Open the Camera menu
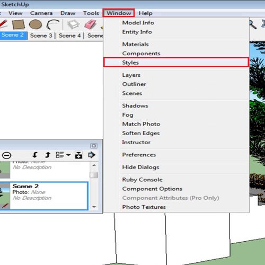Image resolution: width=265 pixels, height=265 pixels. click(x=41, y=13)
